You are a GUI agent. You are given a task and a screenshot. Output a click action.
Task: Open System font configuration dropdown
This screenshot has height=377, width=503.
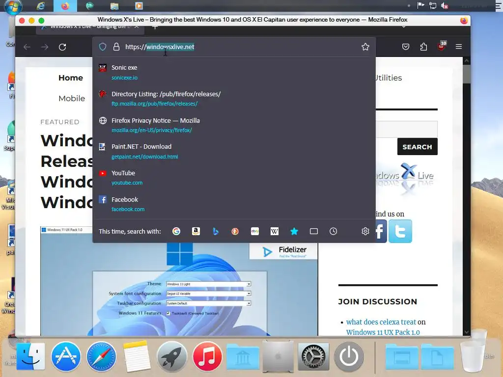[208, 294]
